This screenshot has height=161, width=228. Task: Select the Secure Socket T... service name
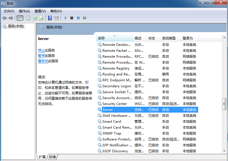(x=117, y=92)
